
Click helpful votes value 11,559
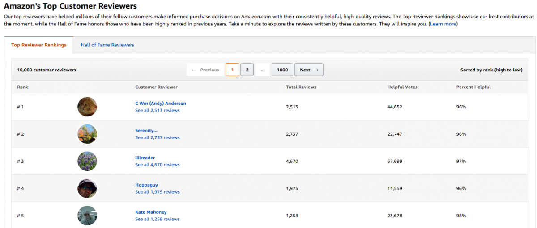[x=395, y=189]
